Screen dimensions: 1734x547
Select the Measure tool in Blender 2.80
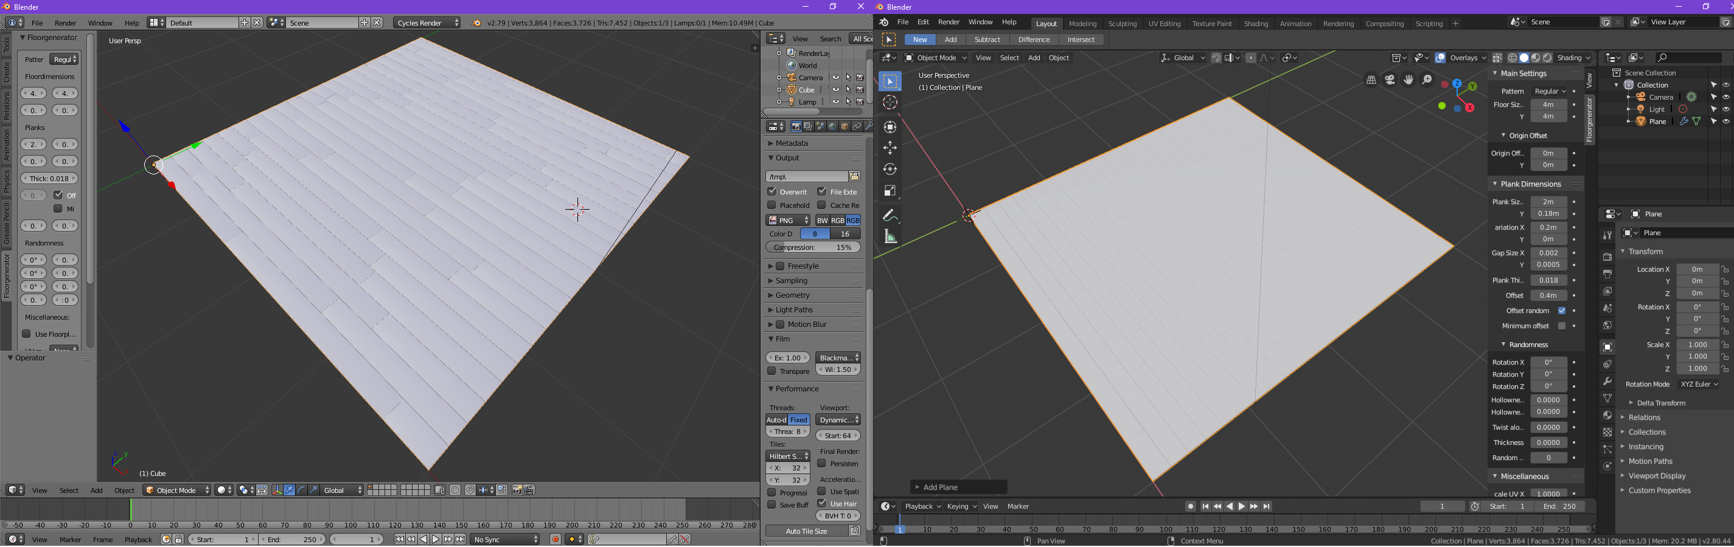point(890,236)
